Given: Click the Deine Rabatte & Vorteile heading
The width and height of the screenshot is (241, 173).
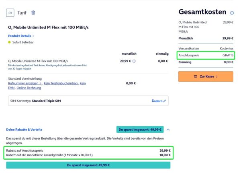Looking at the screenshot, I should pos(24,130).
